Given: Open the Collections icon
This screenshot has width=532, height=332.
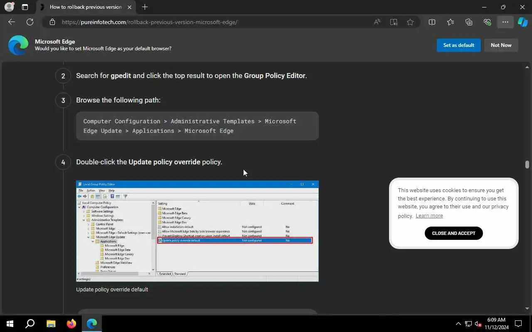Looking at the screenshot, I should 469,22.
